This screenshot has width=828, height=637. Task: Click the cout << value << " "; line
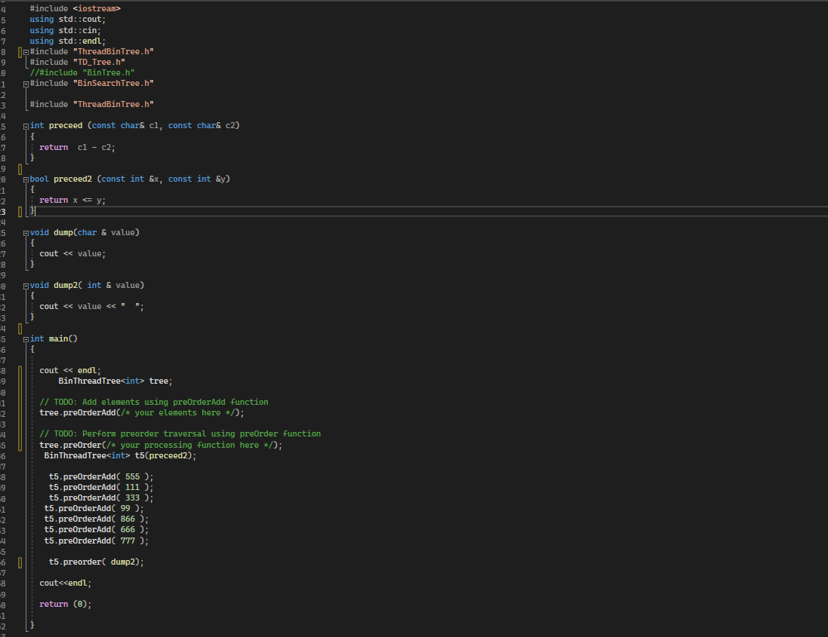[x=91, y=306]
